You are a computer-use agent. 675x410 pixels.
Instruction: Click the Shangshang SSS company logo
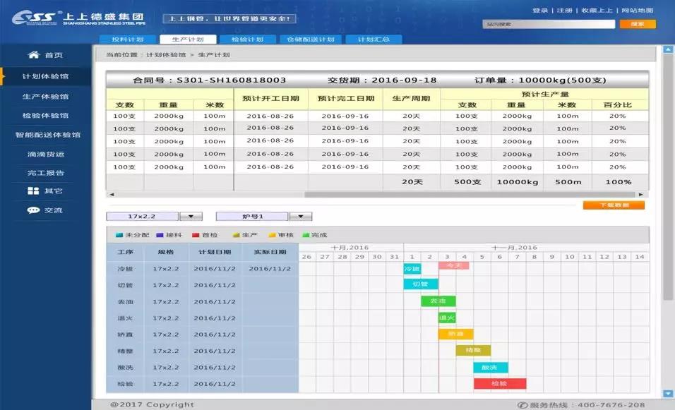(35, 16)
